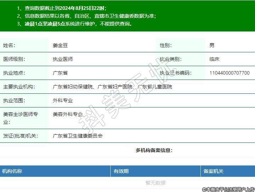
Task: Click the 备案机关 column header
Action: pos(213,171)
